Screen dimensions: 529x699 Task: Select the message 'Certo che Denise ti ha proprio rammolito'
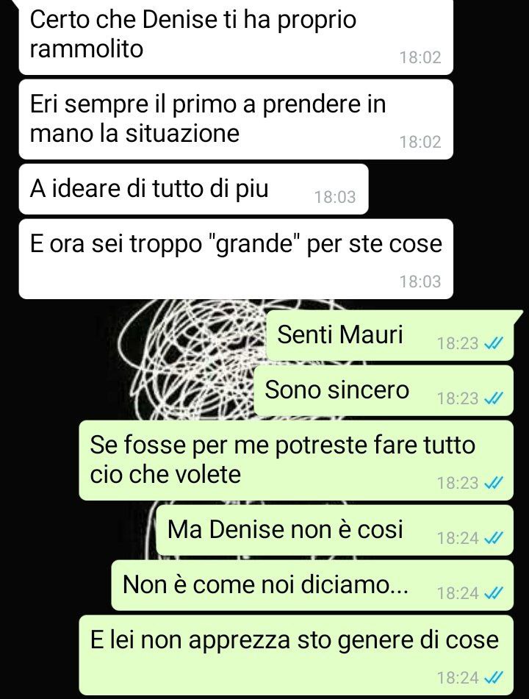236,37
